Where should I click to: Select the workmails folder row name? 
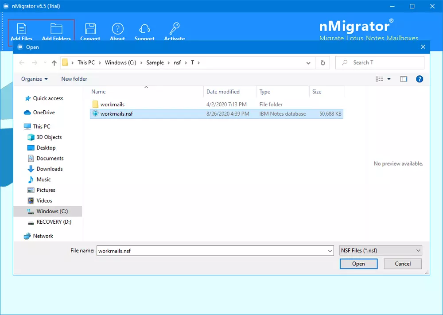pos(113,105)
